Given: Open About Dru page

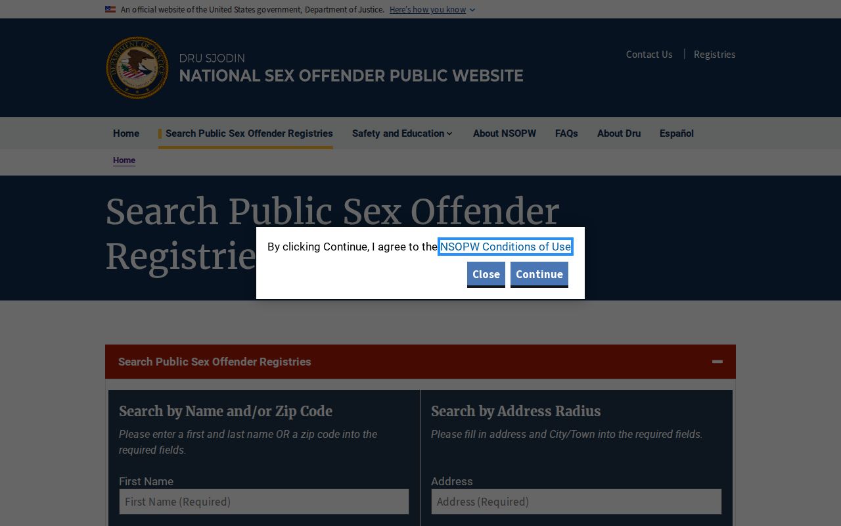Looking at the screenshot, I should point(619,133).
